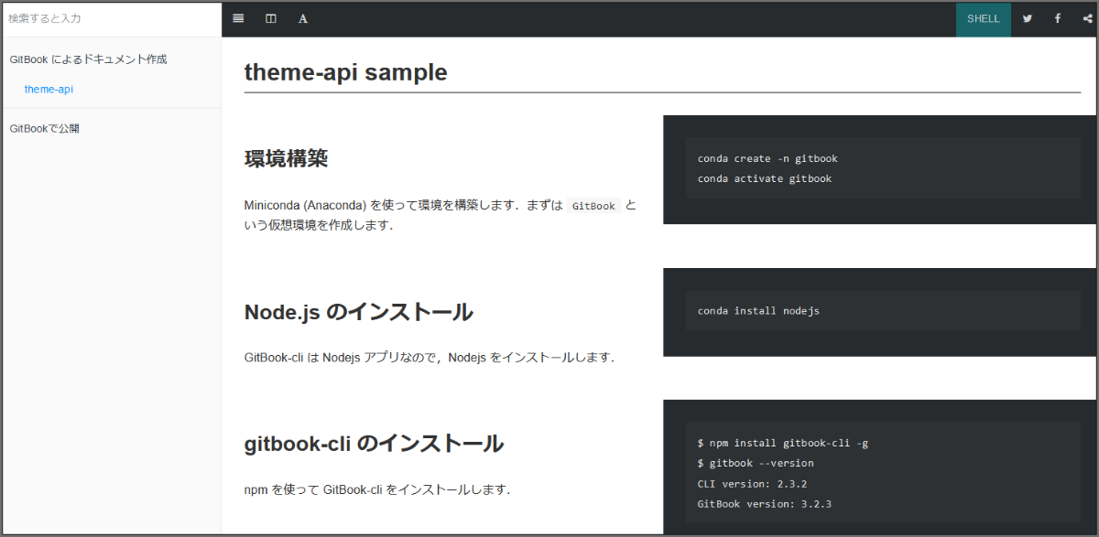The height and width of the screenshot is (537, 1099).
Task: Open the share options icon
Action: coord(1086,18)
